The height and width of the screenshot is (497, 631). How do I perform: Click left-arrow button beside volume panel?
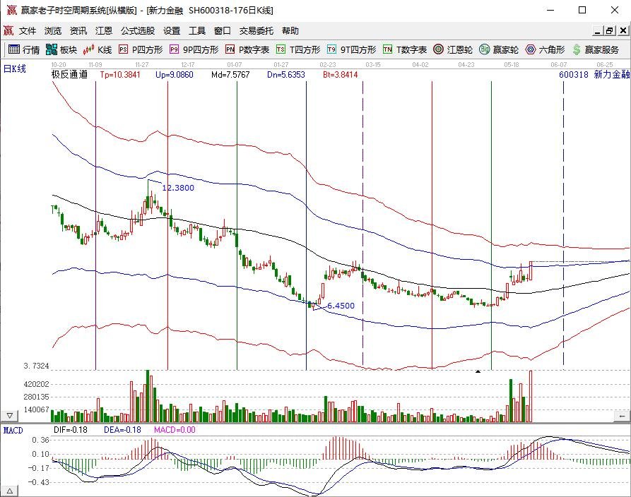point(622,416)
